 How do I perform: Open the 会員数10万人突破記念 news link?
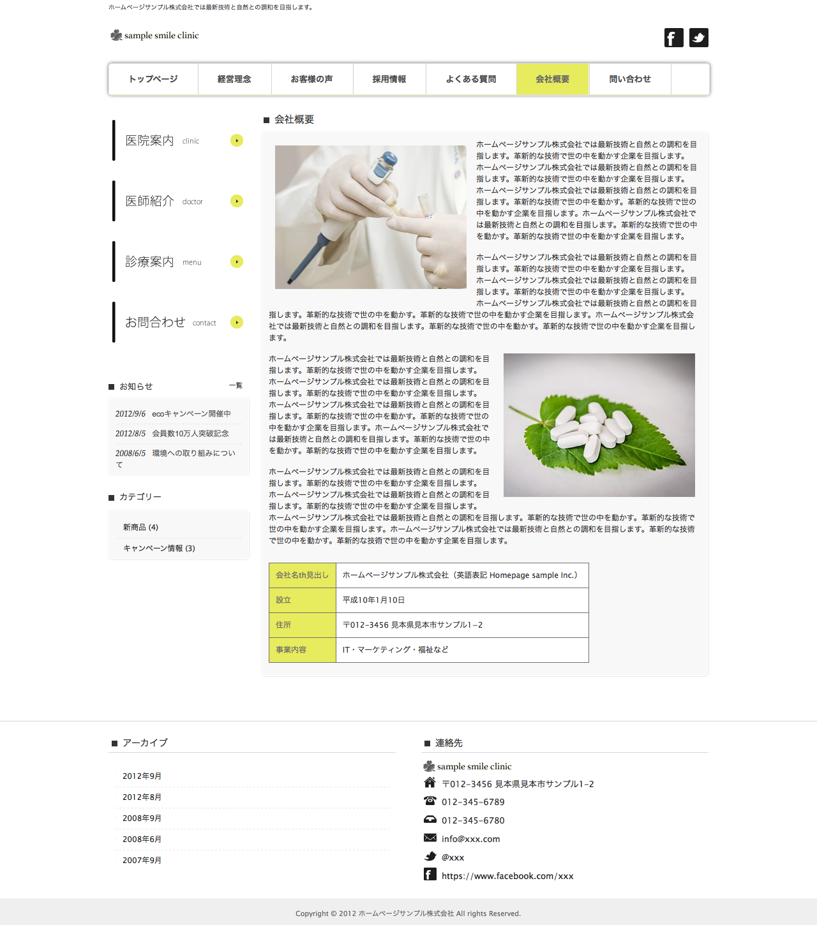[x=190, y=434]
